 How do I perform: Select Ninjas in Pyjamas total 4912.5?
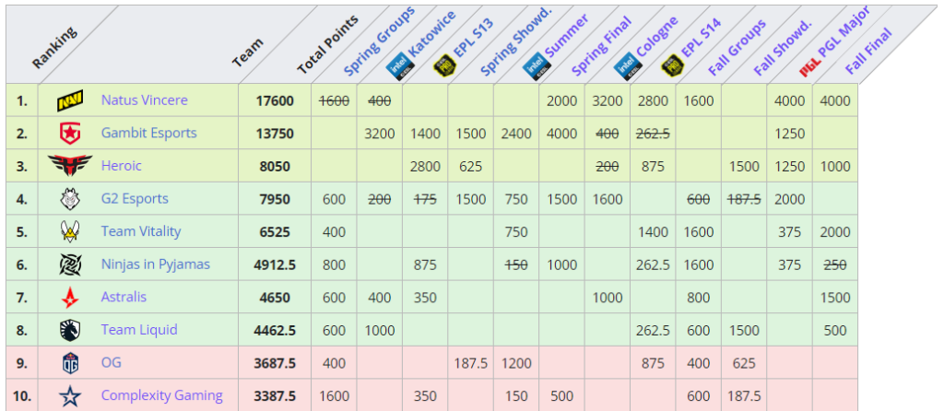click(275, 264)
